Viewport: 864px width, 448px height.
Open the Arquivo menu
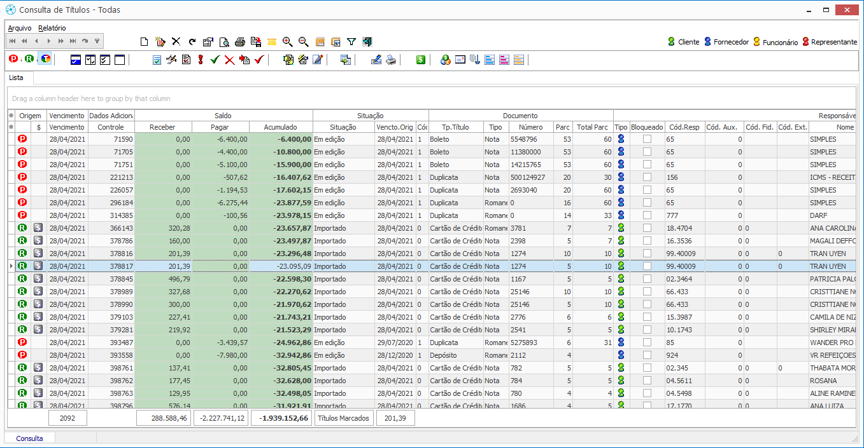click(x=19, y=28)
